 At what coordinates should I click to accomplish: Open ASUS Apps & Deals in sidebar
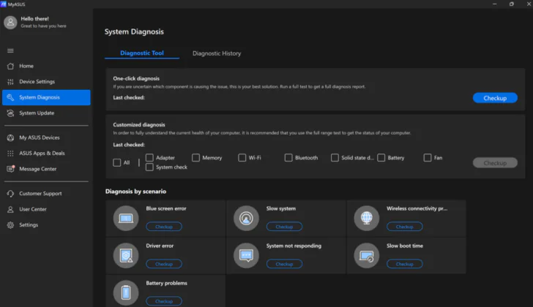[x=46, y=153]
